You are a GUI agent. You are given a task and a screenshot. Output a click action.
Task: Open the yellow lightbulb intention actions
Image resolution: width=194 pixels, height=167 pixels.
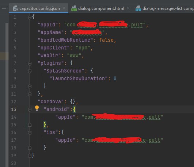[37, 108]
